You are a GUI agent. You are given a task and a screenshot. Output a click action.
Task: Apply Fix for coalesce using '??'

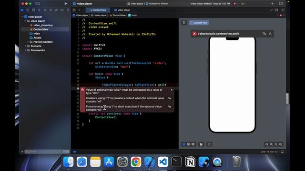(169, 98)
